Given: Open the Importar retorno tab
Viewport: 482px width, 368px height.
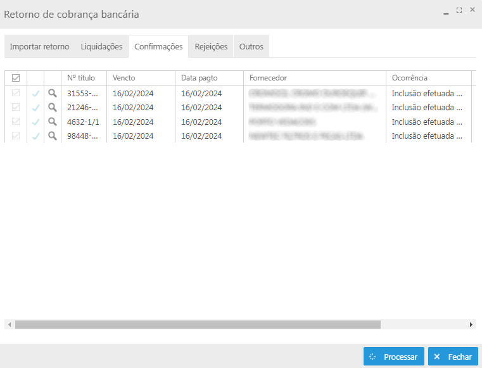Looking at the screenshot, I should pyautogui.click(x=39, y=47).
